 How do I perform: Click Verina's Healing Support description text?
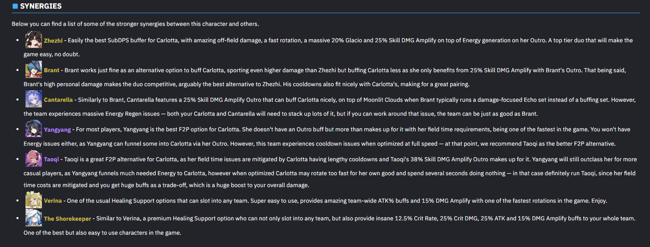(x=337, y=201)
